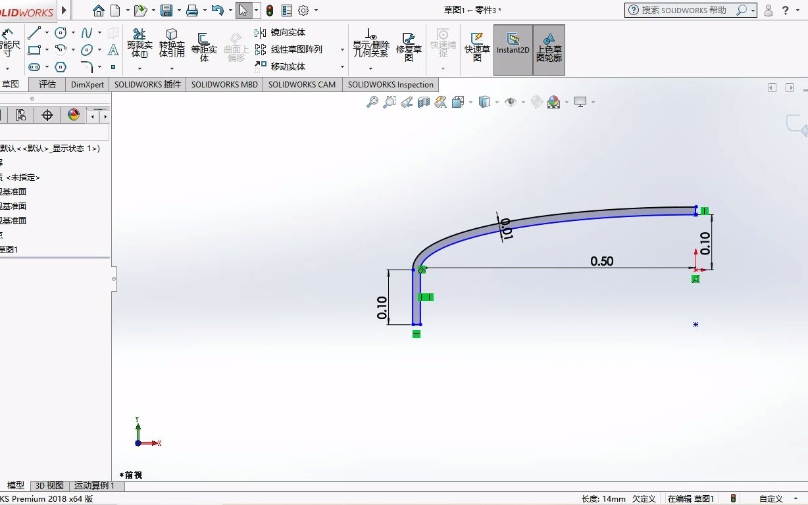Choose the Offset Entities tool
Viewport: 808px width, 505px height.
(x=203, y=47)
